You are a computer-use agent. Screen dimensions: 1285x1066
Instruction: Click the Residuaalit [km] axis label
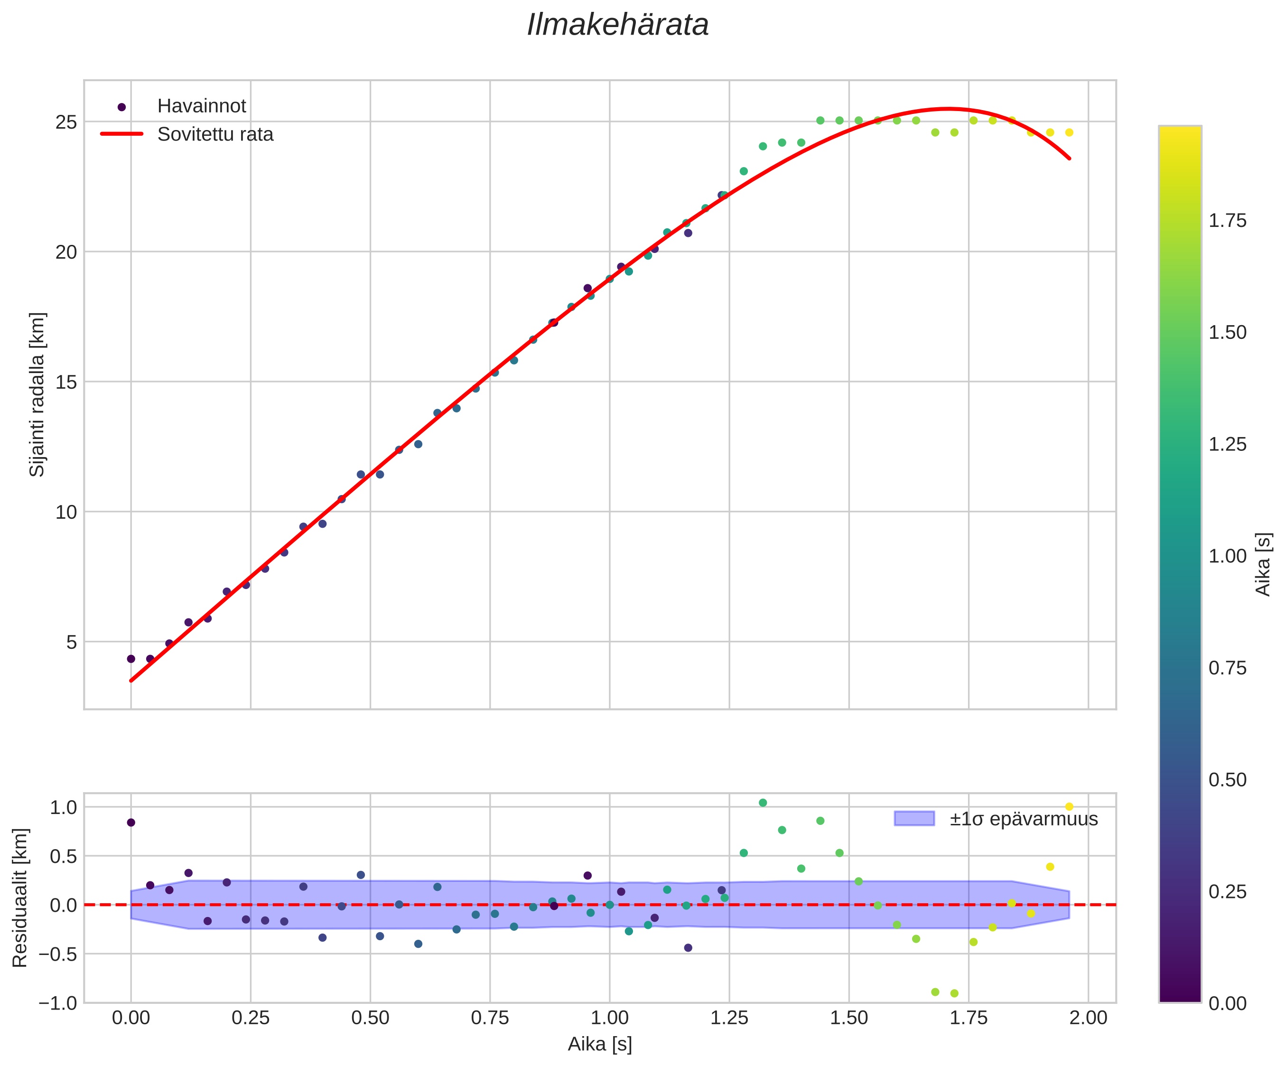pyautogui.click(x=20, y=898)
